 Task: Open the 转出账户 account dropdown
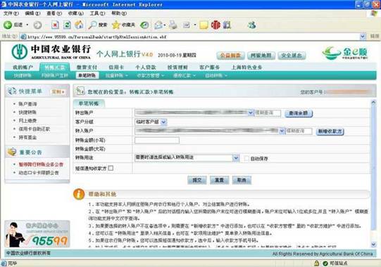tap(250, 112)
